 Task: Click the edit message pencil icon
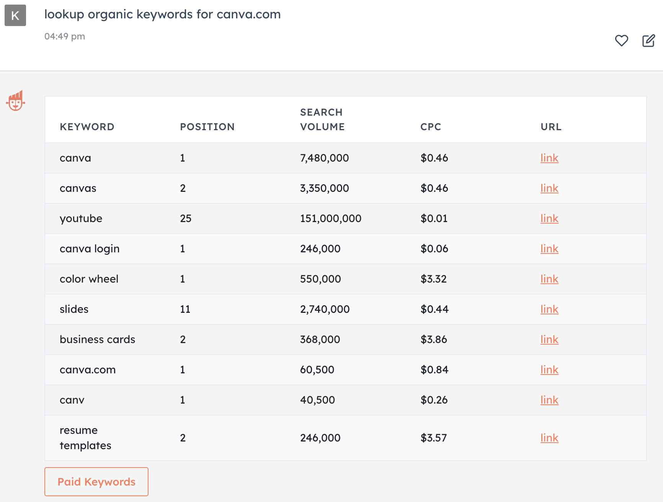tap(648, 41)
